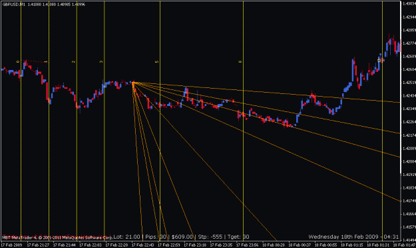416x248 pixels.
Task: Click the '17 Feb 2009' time axis label
Action: 11,245
